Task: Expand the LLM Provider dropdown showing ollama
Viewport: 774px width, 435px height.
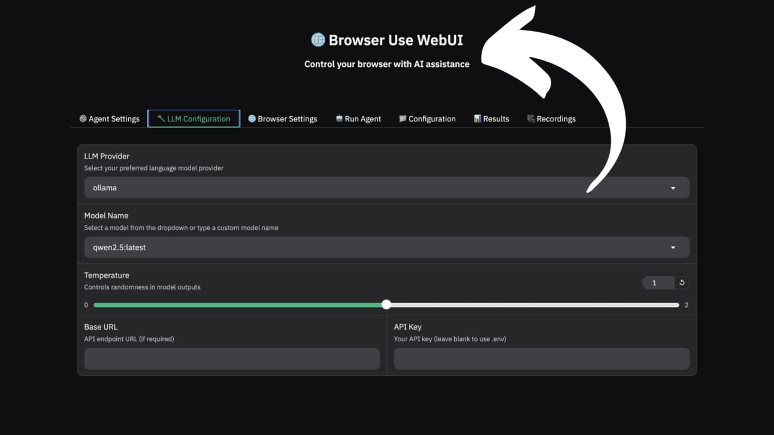Action: pos(386,188)
